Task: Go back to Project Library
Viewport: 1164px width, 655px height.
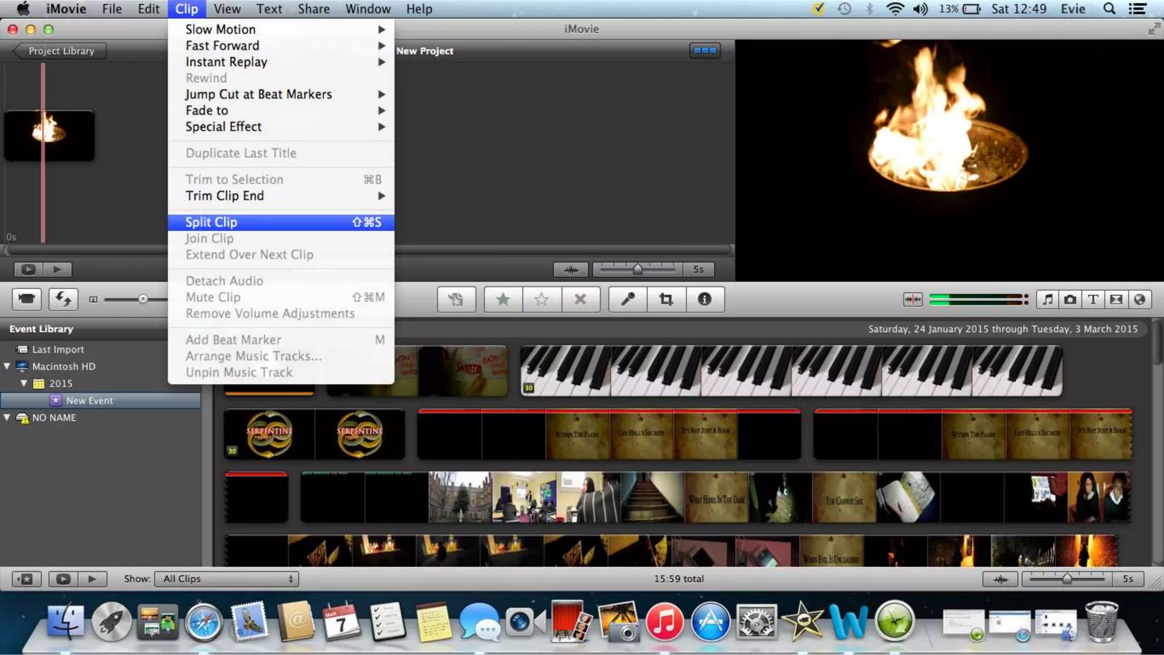Action: click(x=60, y=51)
